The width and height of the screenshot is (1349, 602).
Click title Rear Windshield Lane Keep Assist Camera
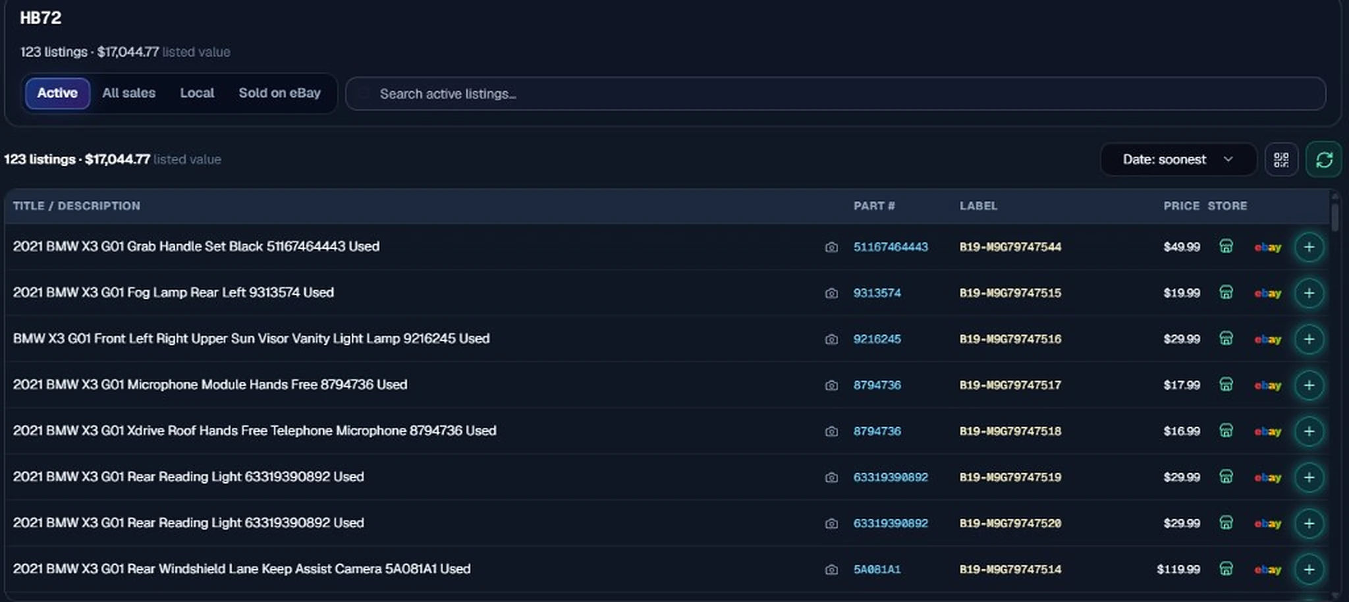(242, 569)
